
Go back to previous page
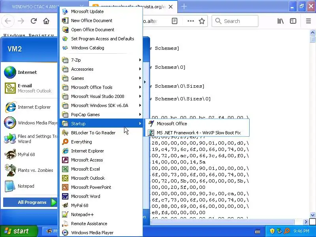[x=8, y=21]
